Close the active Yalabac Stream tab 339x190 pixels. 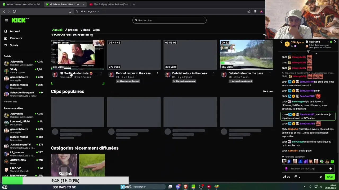pyautogui.click(x=84, y=4)
